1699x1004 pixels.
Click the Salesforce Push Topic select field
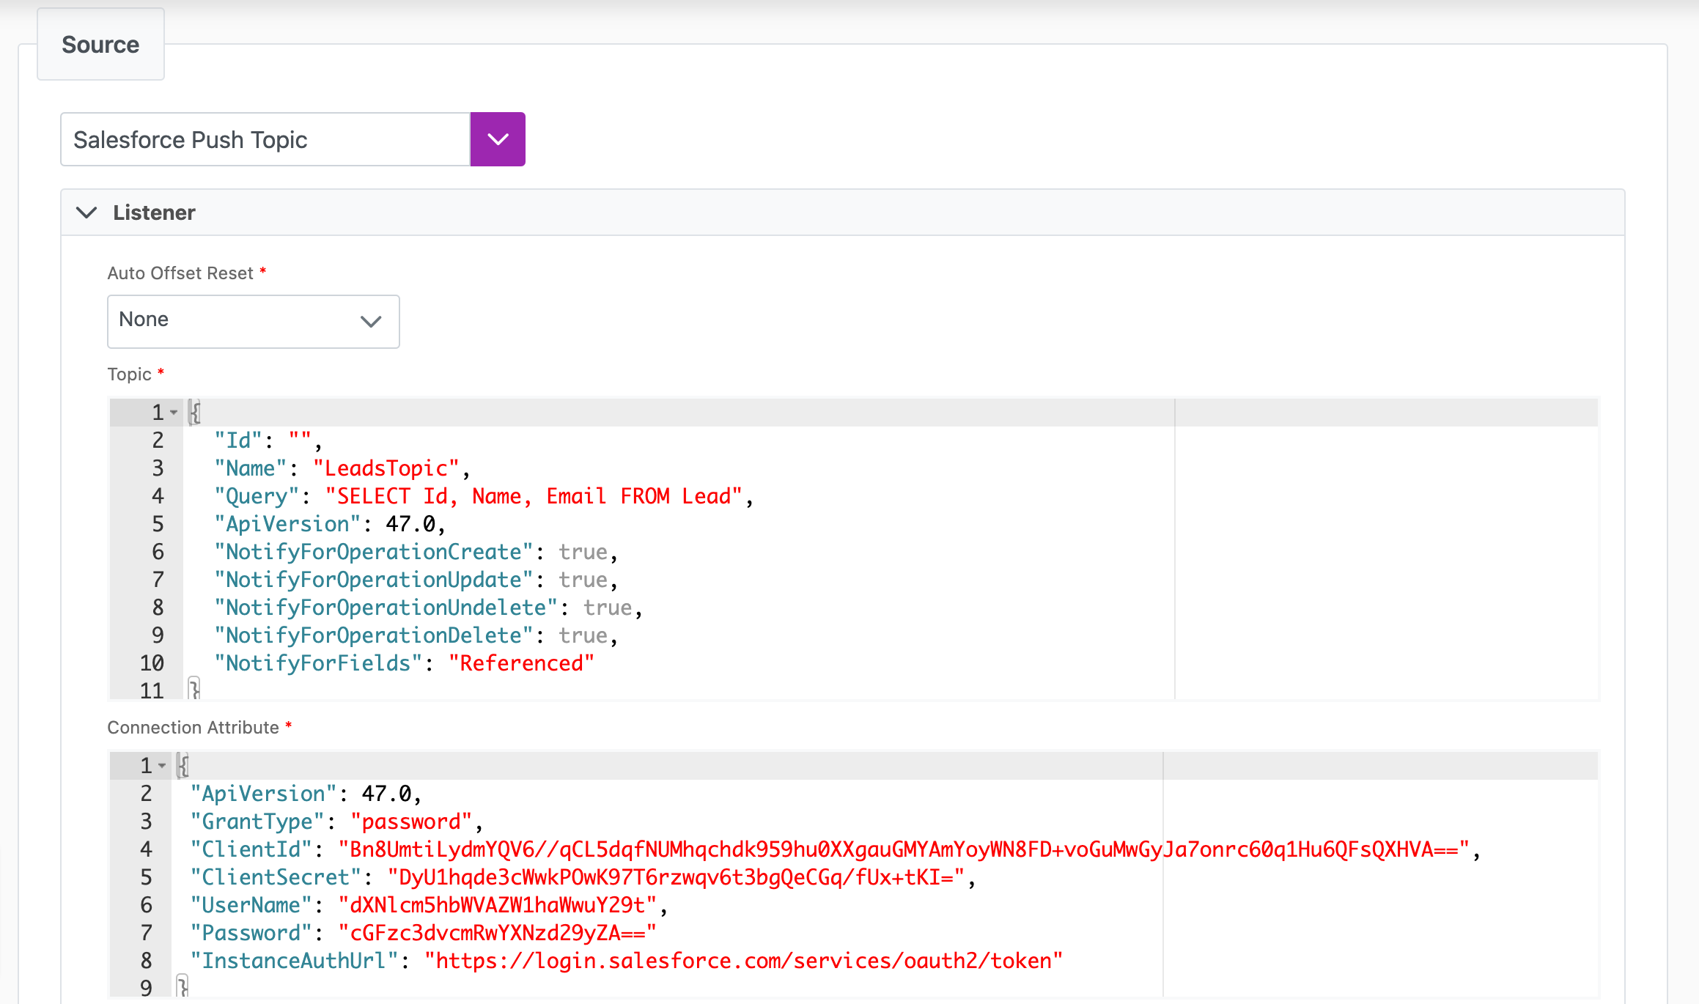(265, 139)
